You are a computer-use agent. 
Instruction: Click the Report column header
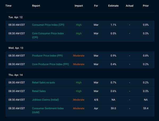coord(36,6)
